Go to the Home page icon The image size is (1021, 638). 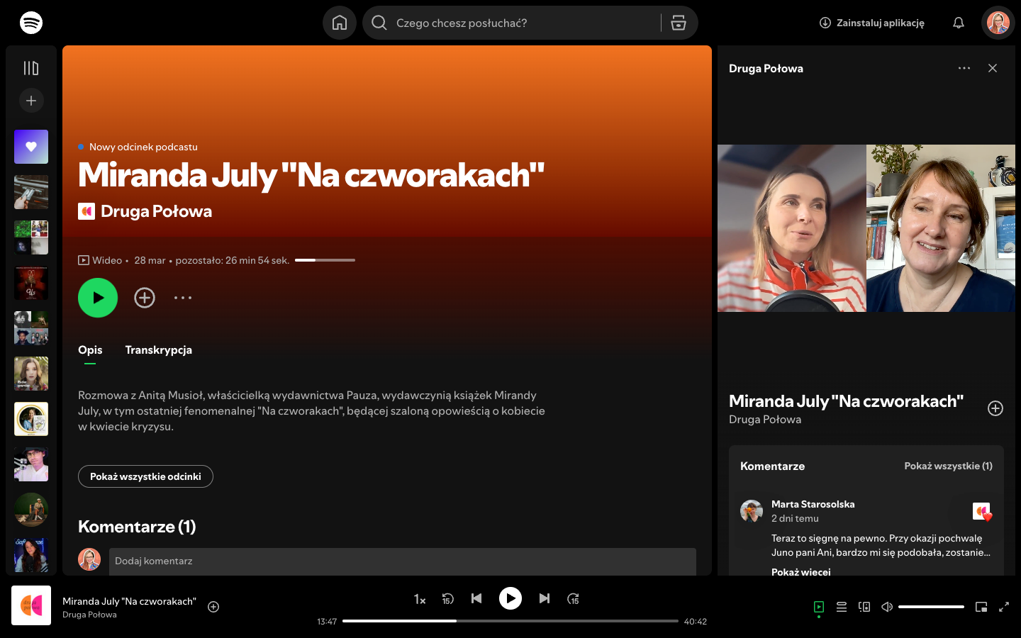(340, 23)
